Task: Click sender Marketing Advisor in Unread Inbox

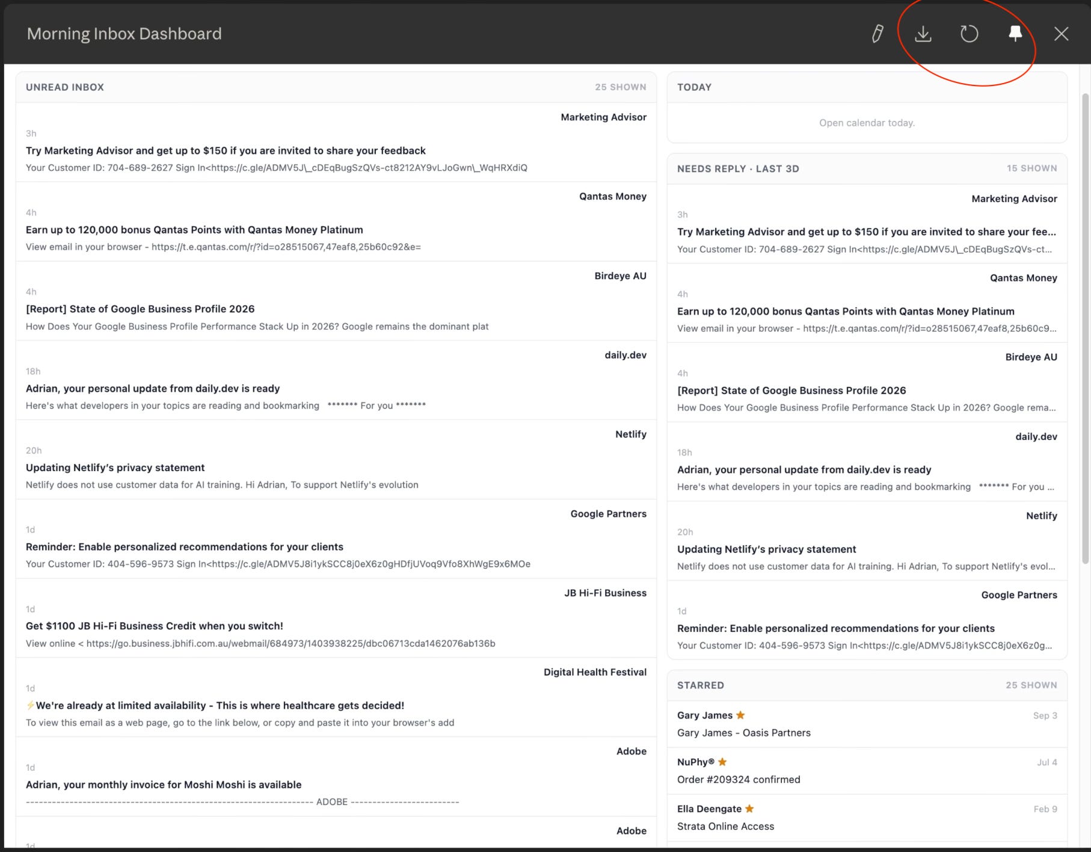Action: pos(603,117)
